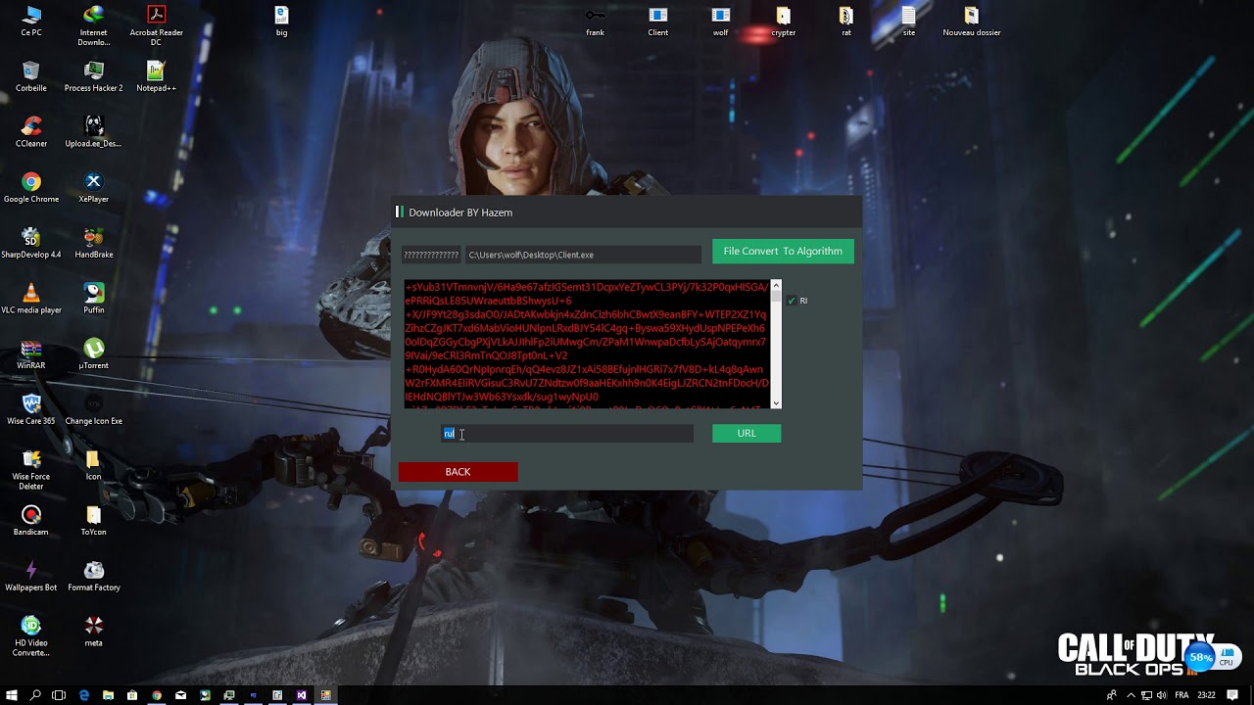Screen dimensions: 1254x705
Task: Click inside the red encoded algorithm text
Action: tap(587, 343)
